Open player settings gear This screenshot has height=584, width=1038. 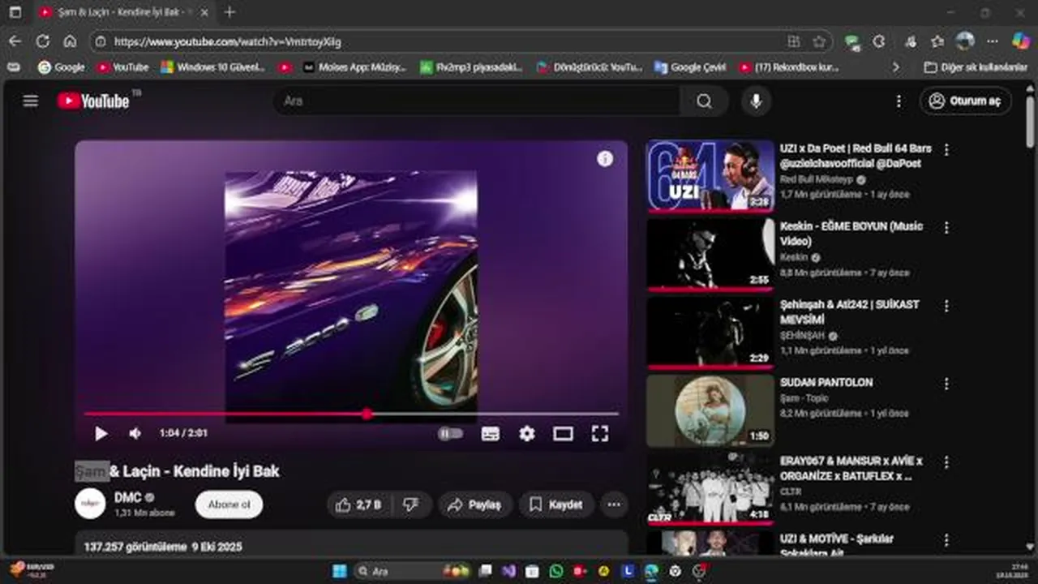[x=527, y=434]
